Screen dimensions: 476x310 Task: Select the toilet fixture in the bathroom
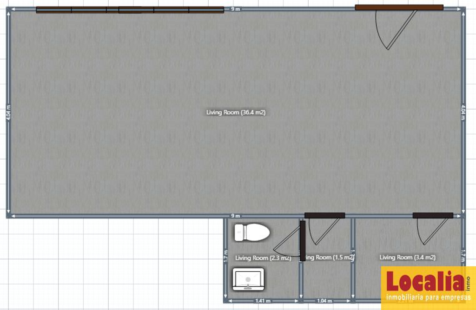(x=252, y=232)
